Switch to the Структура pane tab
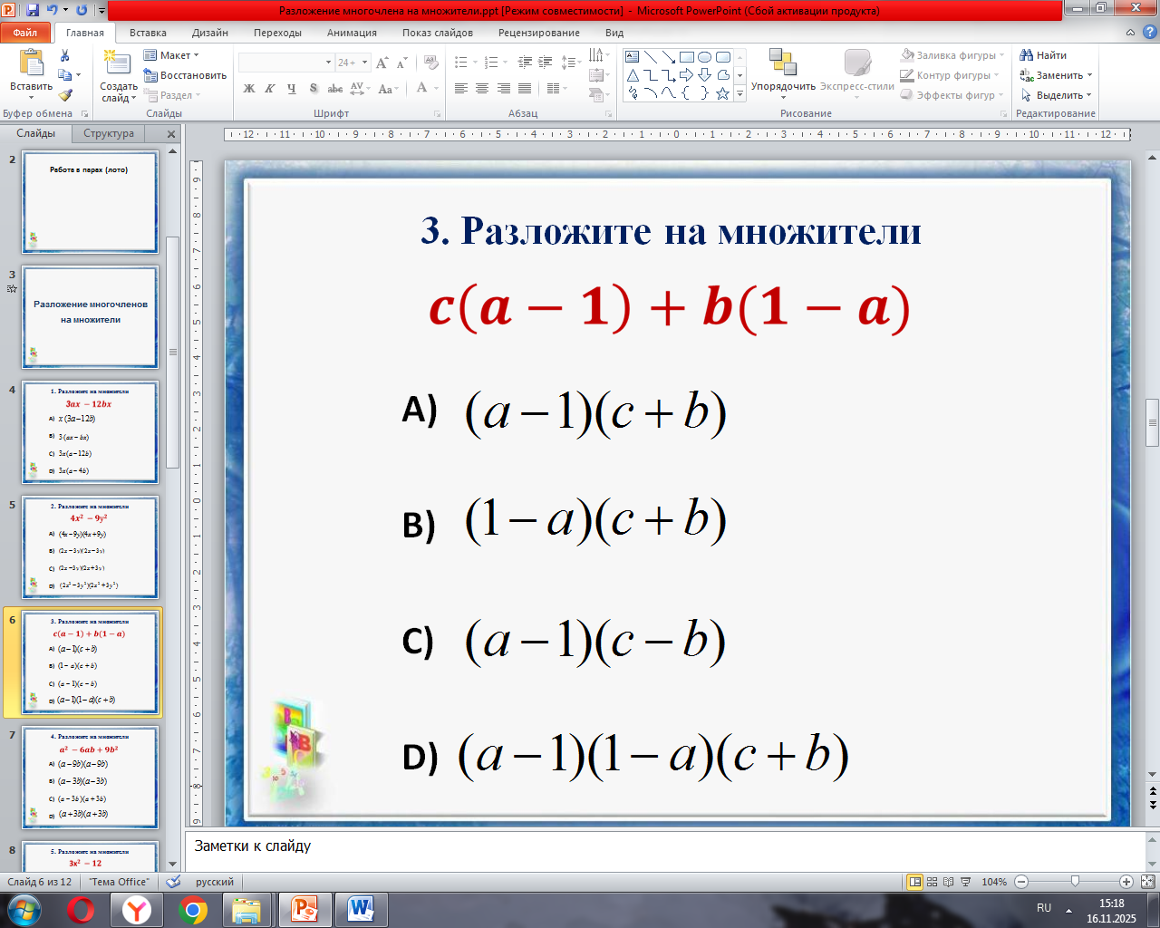Screen dimensions: 1160x928 [x=109, y=133]
